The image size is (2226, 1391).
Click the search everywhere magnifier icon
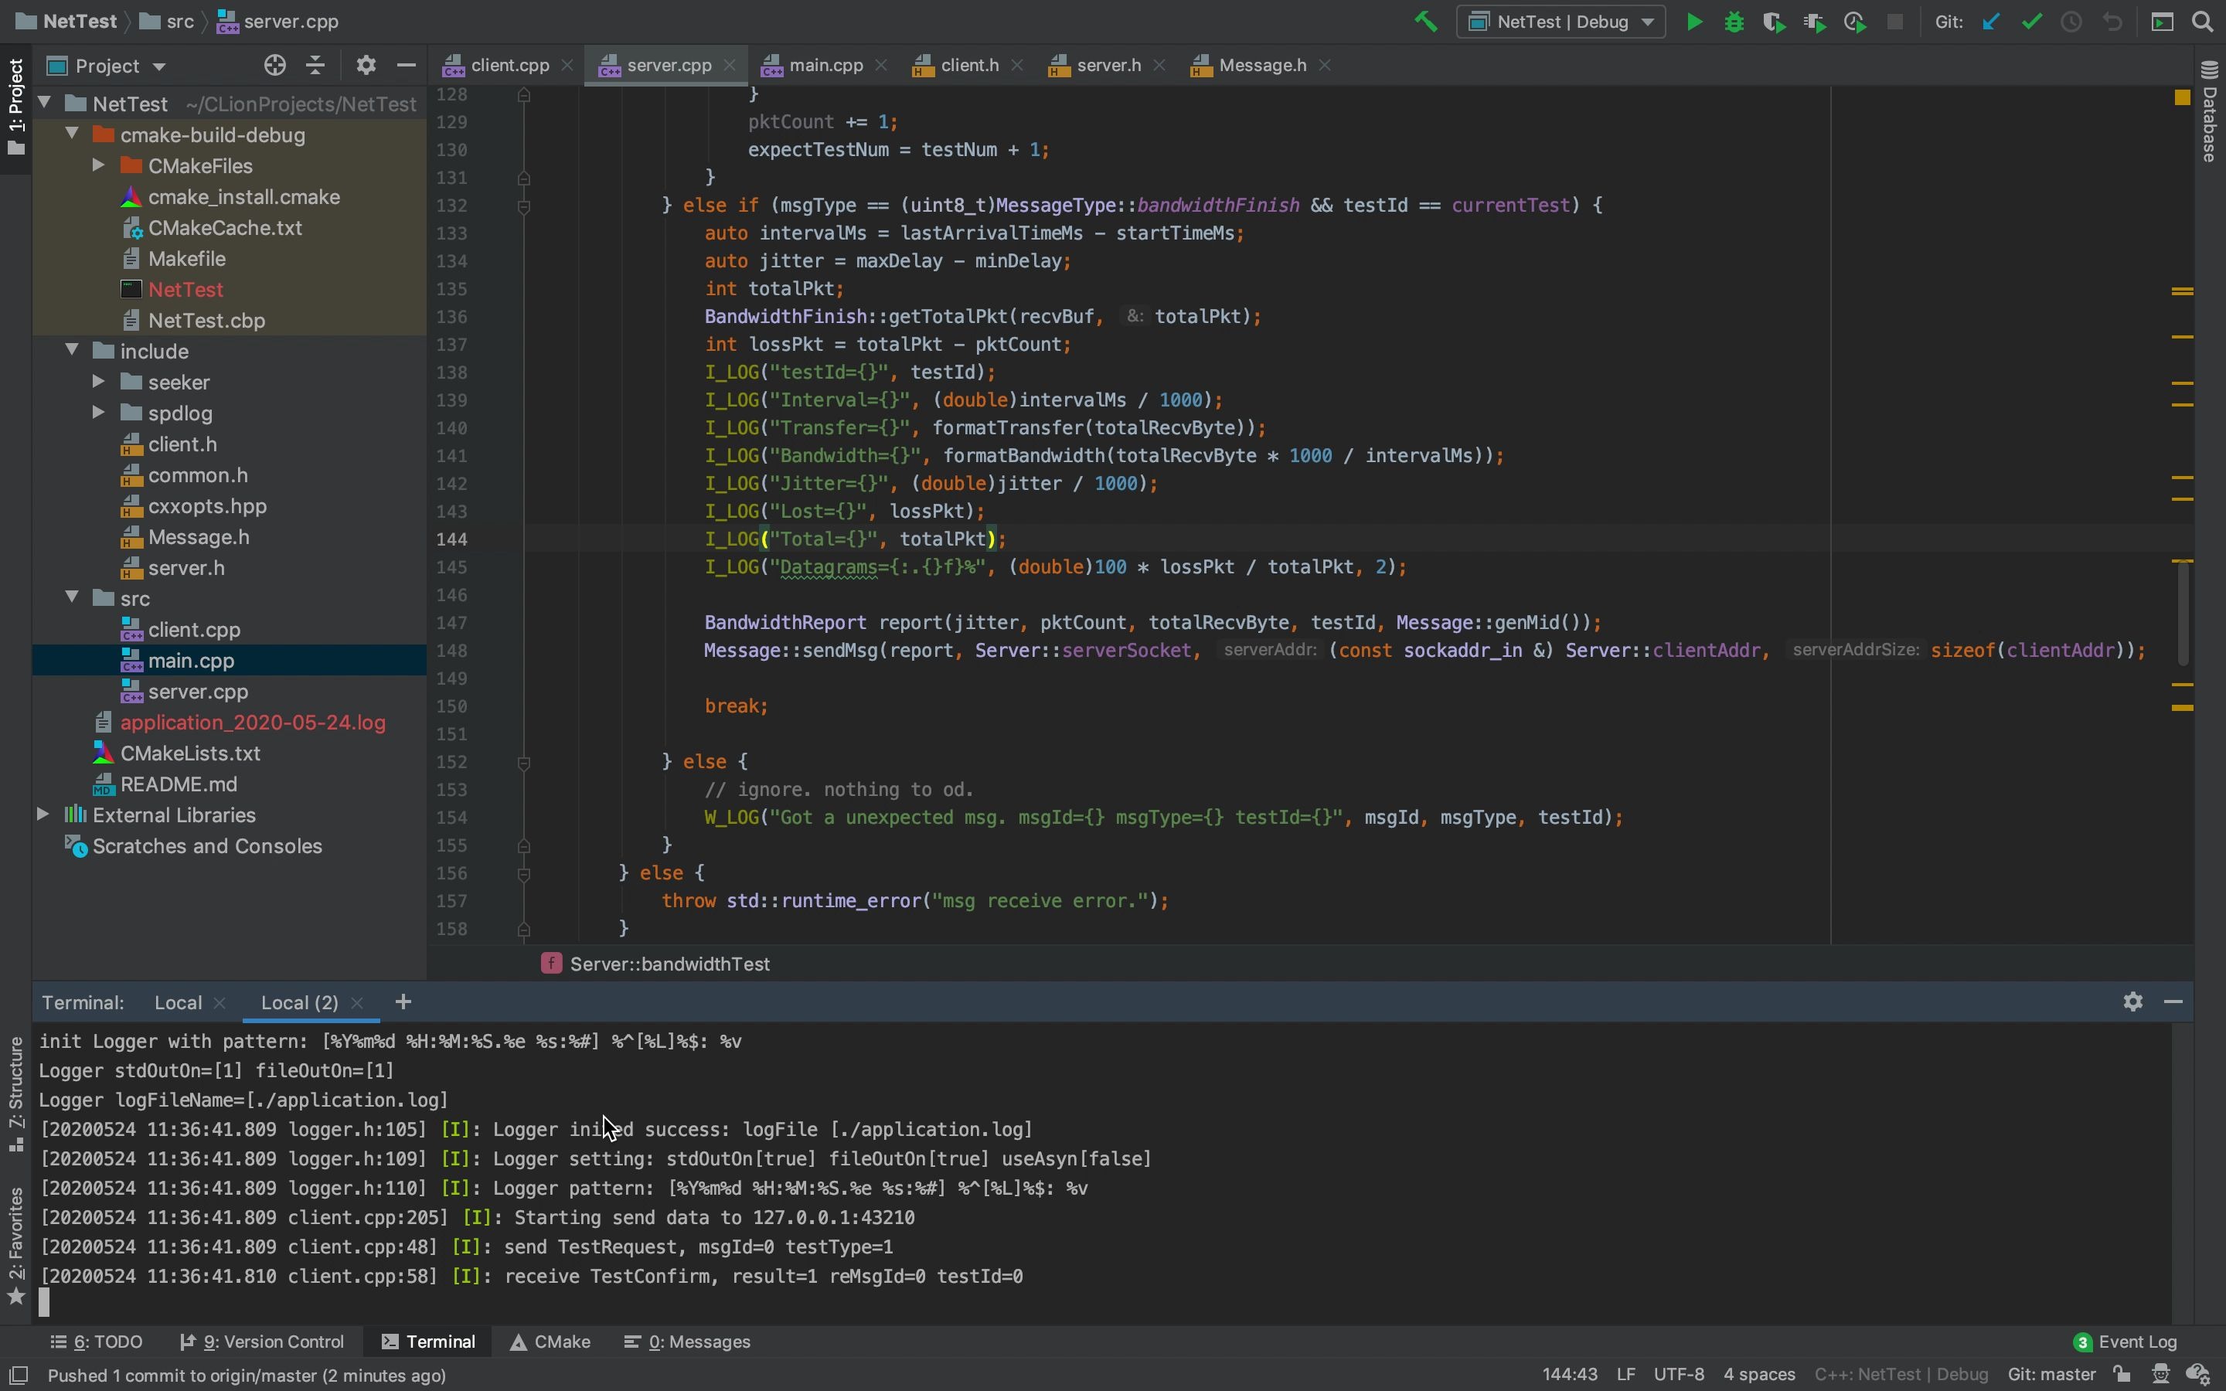tap(2202, 22)
